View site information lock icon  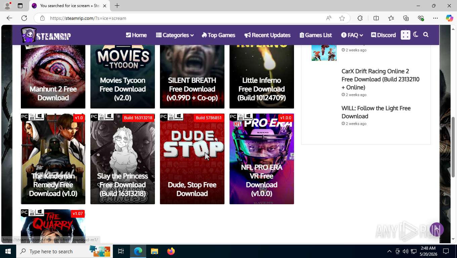tap(42, 18)
